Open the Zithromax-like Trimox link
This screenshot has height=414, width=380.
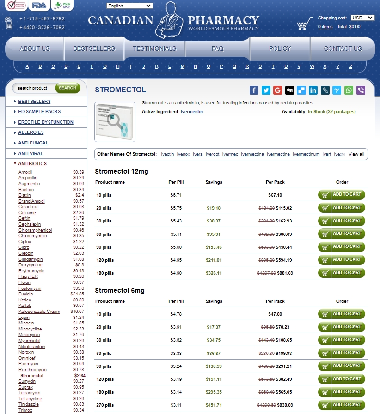25,410
